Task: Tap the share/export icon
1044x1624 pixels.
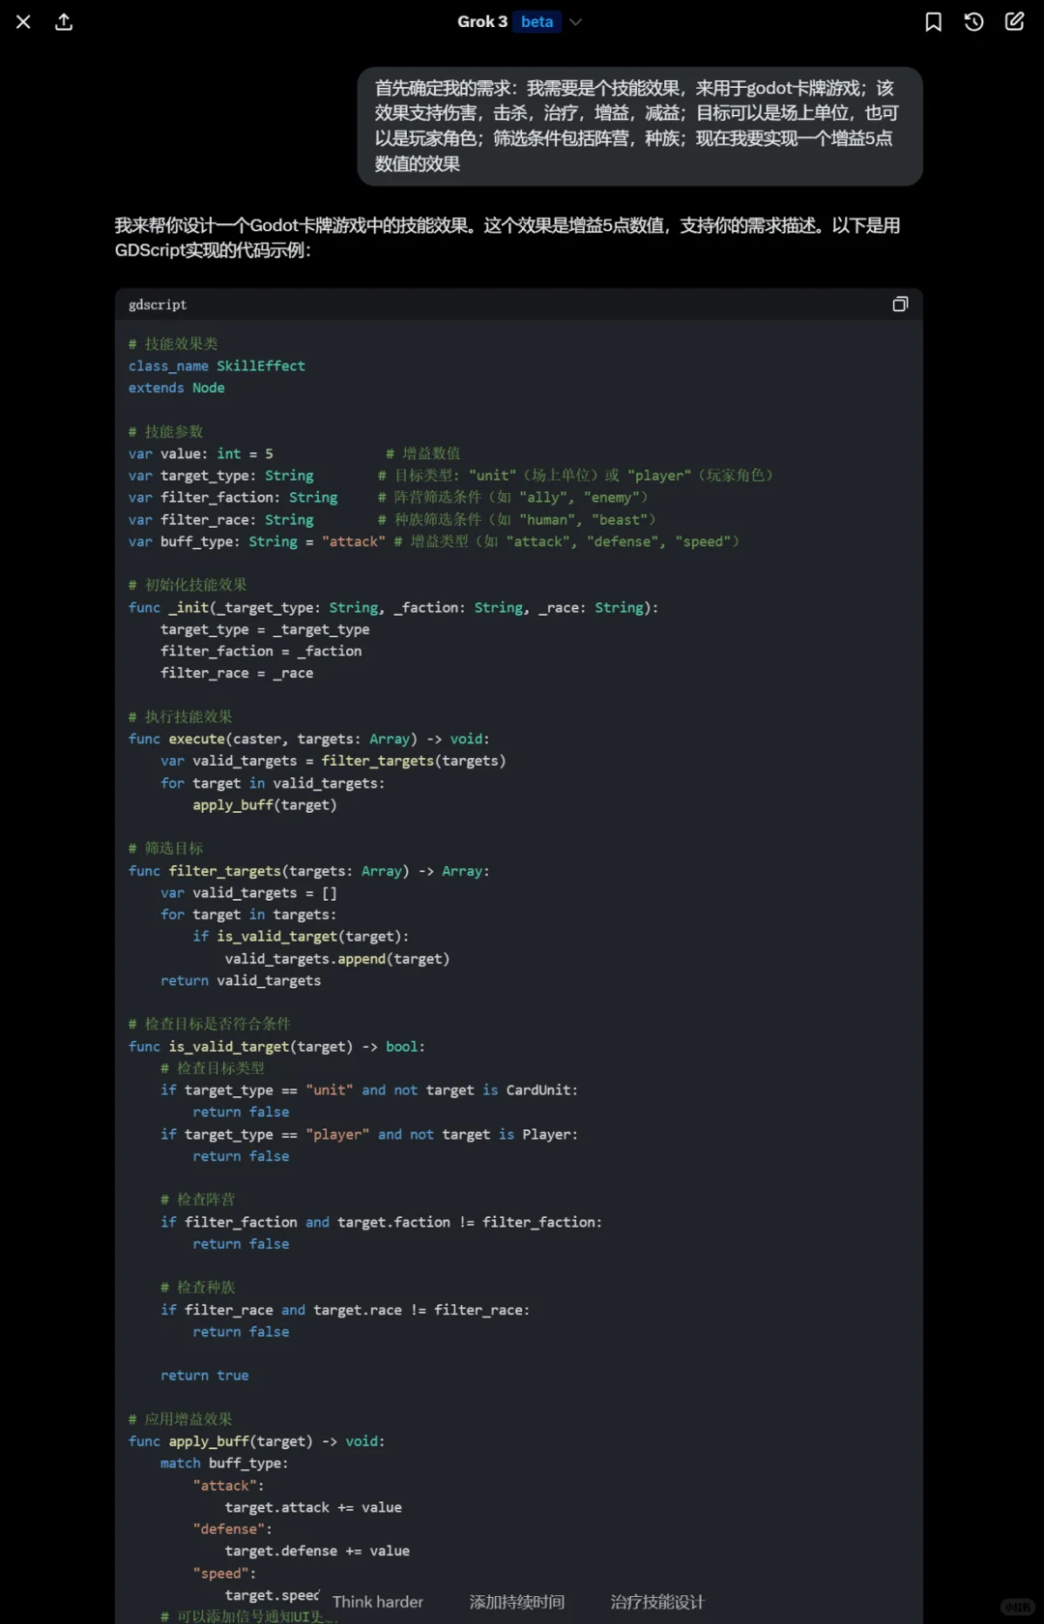Action: (x=64, y=22)
